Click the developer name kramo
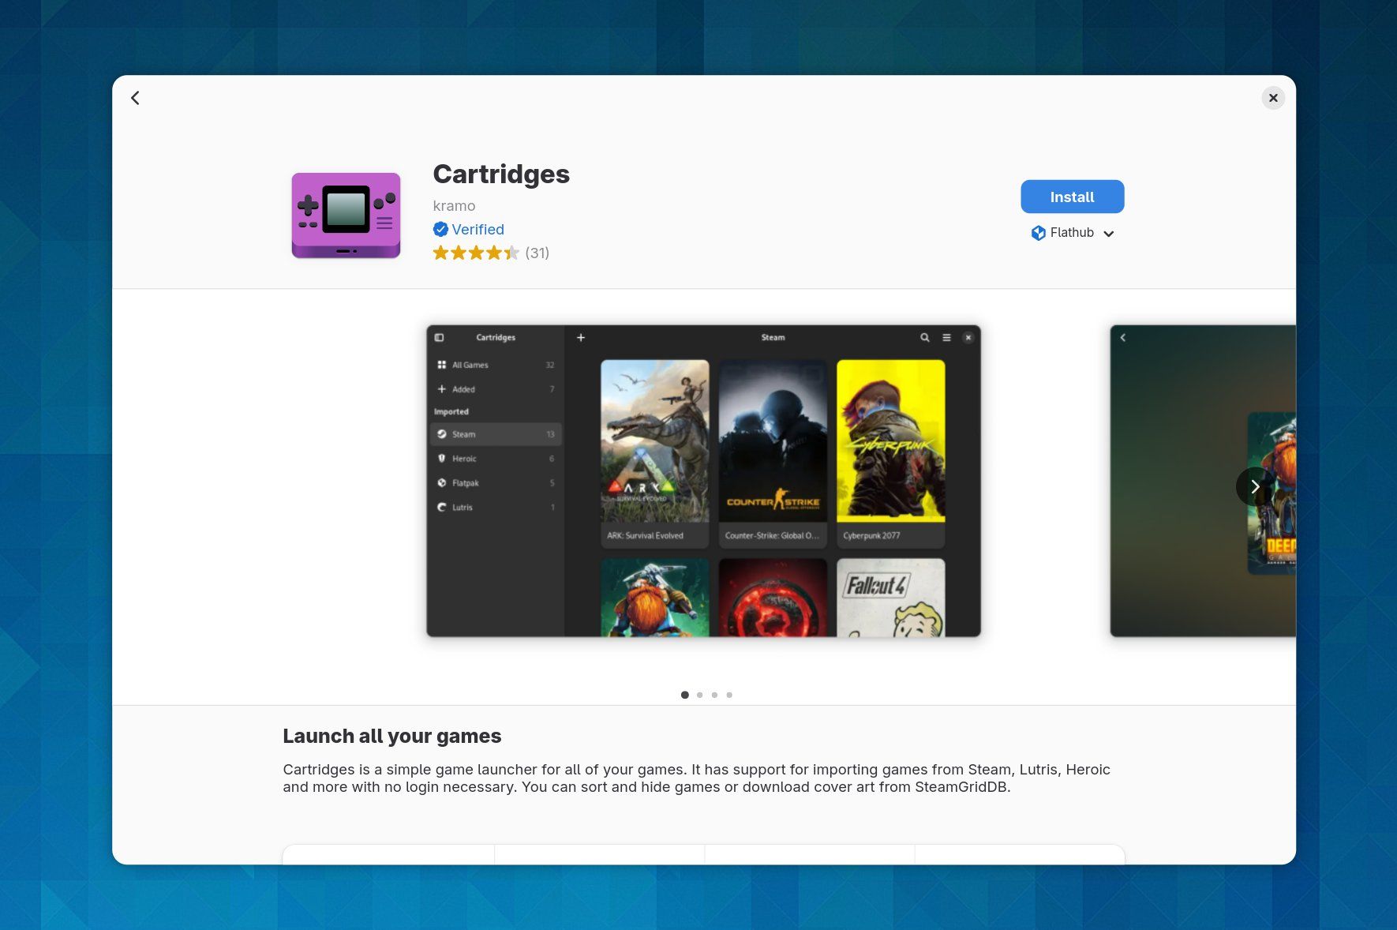 [x=454, y=206]
